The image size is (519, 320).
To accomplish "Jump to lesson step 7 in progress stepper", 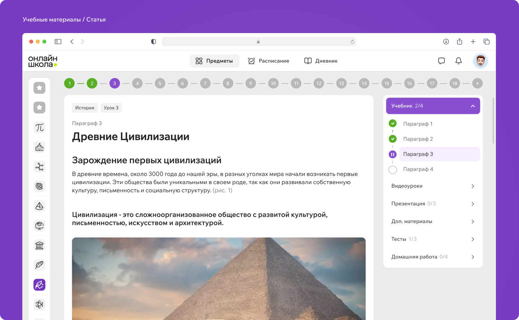I will pos(205,83).
